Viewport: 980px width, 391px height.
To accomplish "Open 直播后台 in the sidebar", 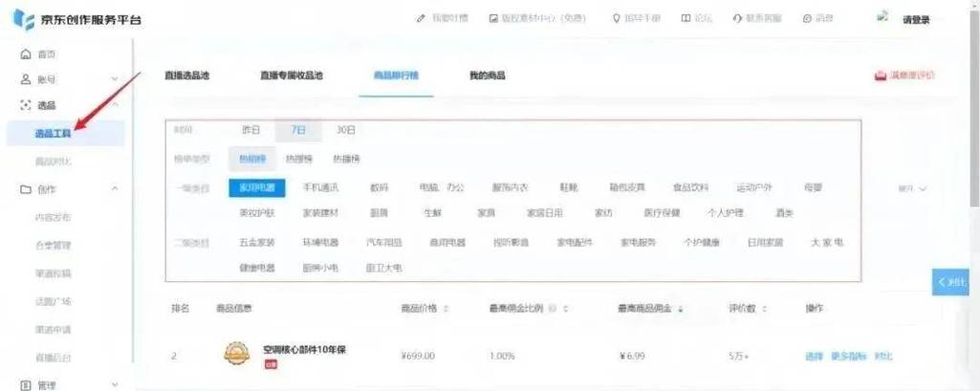I will pyautogui.click(x=54, y=358).
